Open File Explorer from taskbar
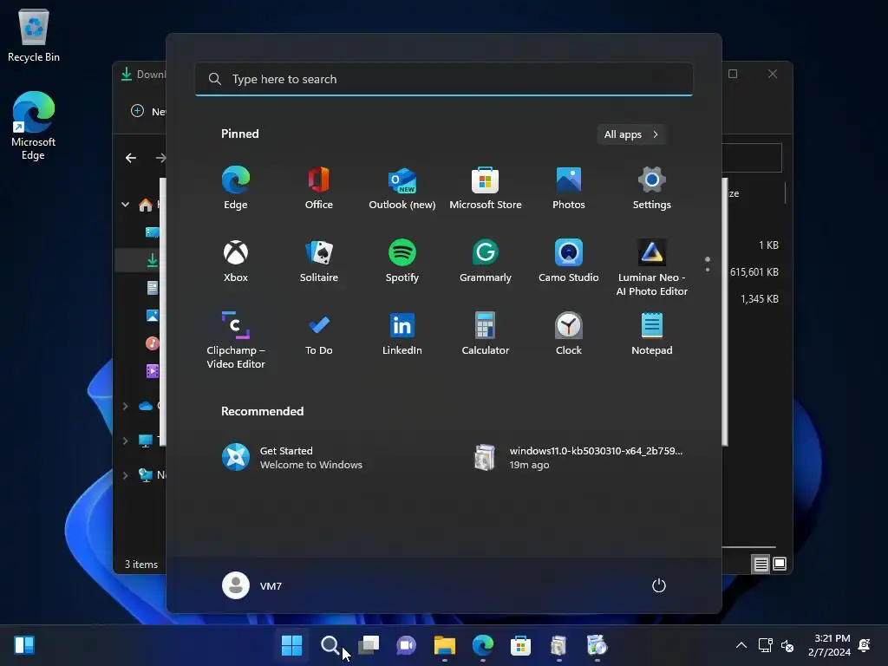 445,645
